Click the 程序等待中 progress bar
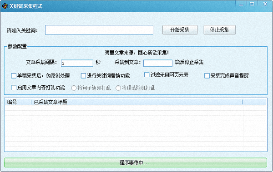 click(x=136, y=162)
